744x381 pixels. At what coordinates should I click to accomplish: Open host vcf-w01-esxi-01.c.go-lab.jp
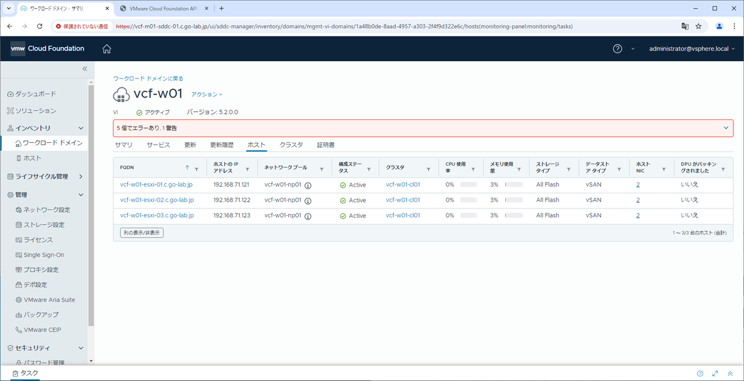click(157, 184)
